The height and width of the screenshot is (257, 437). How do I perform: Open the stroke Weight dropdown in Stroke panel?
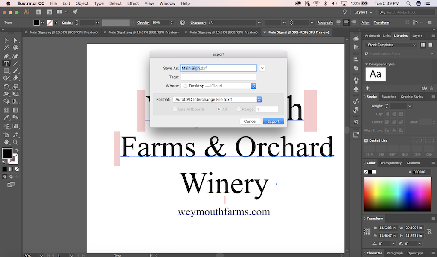coord(410,106)
